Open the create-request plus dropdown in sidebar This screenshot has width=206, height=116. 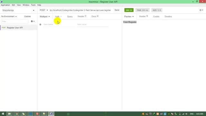33,21
